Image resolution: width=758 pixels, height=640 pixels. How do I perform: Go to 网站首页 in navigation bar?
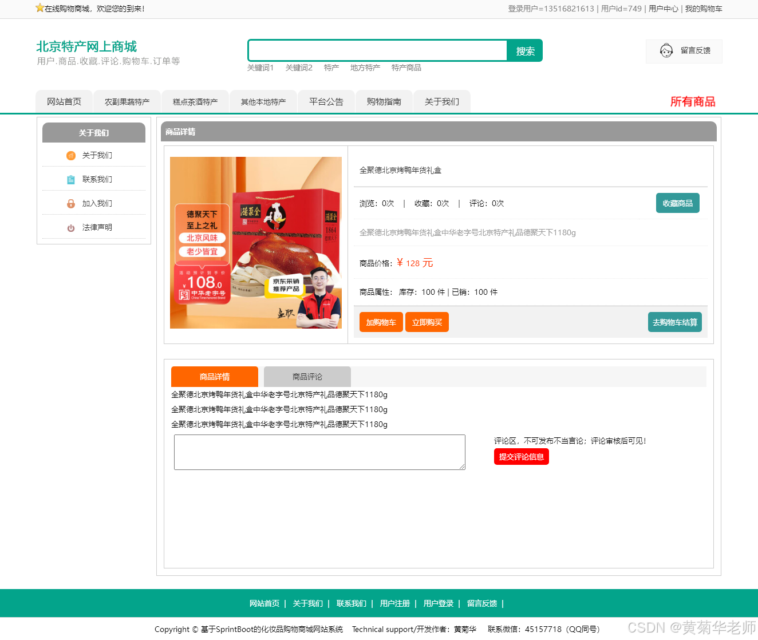(x=64, y=101)
